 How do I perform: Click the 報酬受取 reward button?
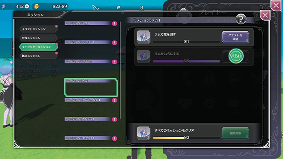235,133
